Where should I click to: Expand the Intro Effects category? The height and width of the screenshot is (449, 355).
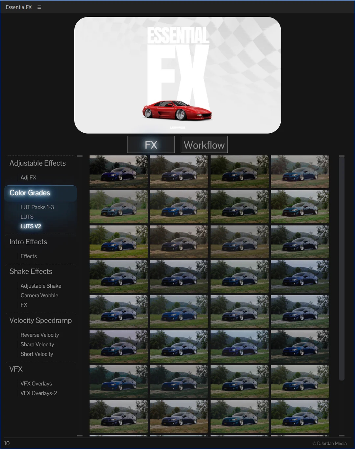click(28, 242)
